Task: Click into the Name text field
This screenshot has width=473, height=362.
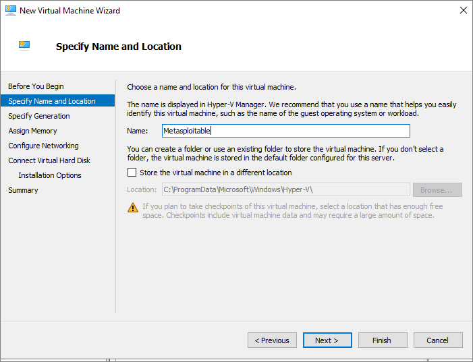Action: 286,131
